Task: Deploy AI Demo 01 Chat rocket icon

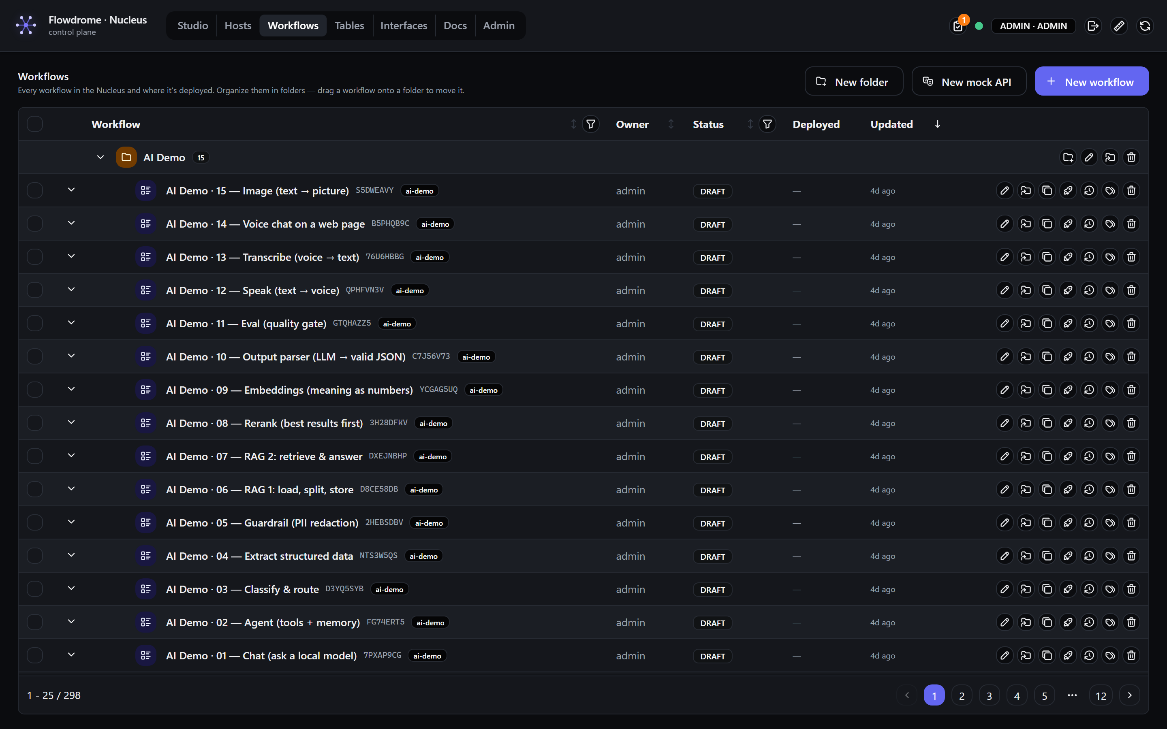Action: [1068, 656]
